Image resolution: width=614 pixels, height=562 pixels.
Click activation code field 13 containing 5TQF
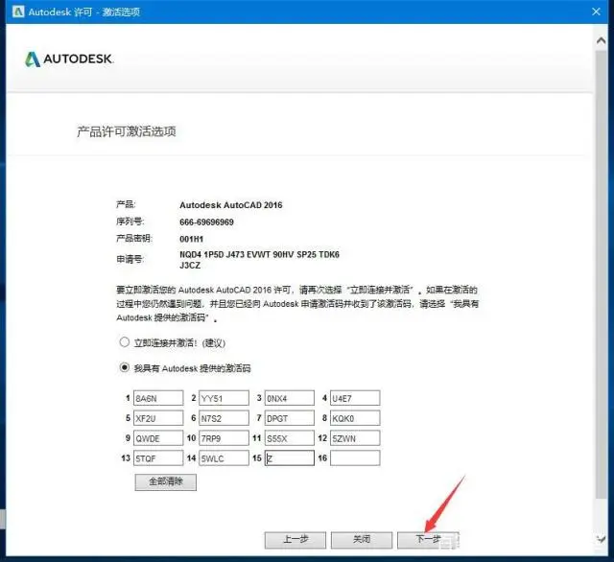pos(158,457)
